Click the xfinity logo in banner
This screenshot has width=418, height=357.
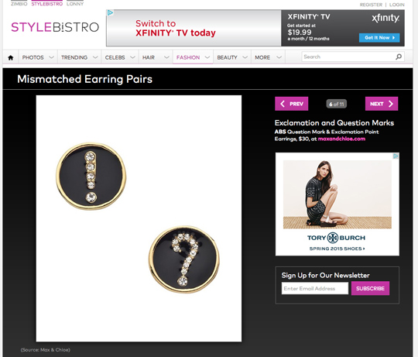click(x=385, y=18)
